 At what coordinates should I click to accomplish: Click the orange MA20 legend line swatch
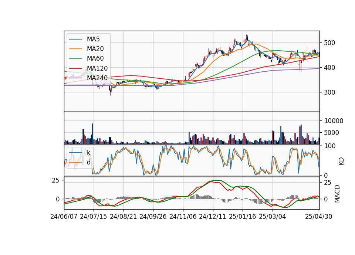75,49
